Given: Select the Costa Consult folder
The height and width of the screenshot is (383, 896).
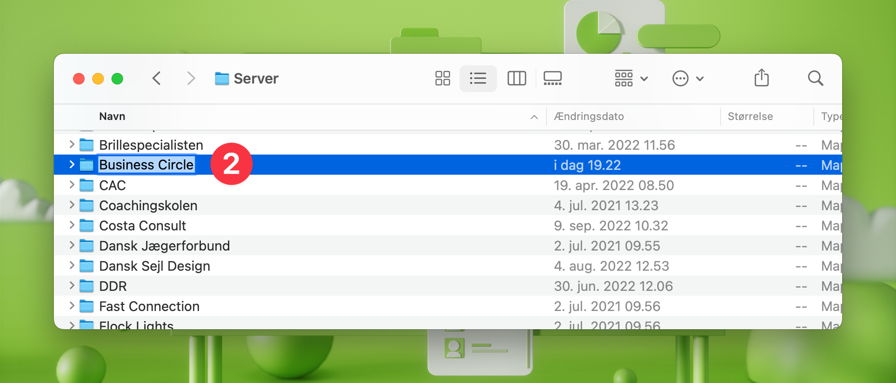Looking at the screenshot, I should [x=142, y=226].
